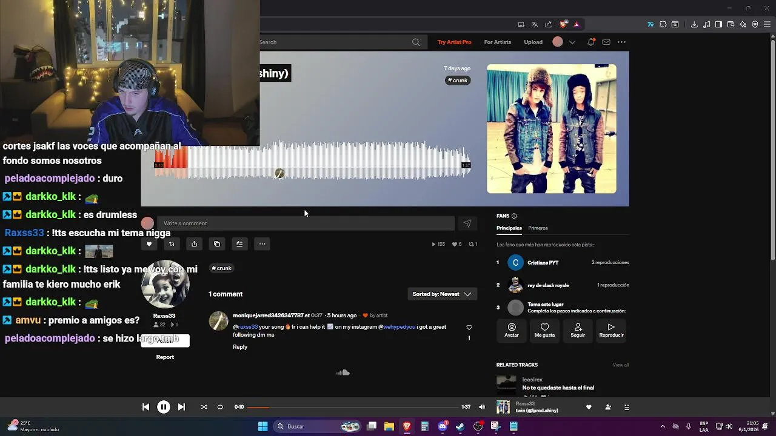
Task: Report this track
Action: click(x=165, y=357)
